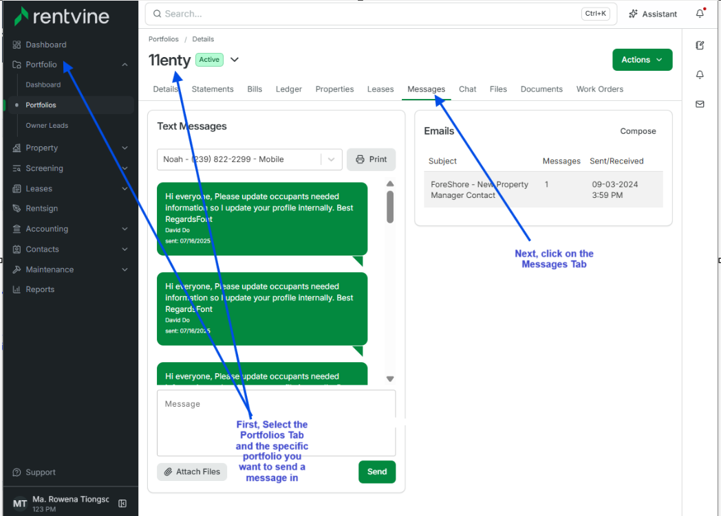This screenshot has width=721, height=516.
Task: Click the bell icon in right rail
Action: click(700, 75)
